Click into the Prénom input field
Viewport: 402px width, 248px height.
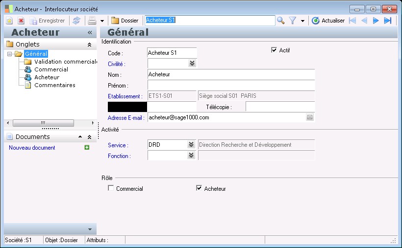point(230,85)
